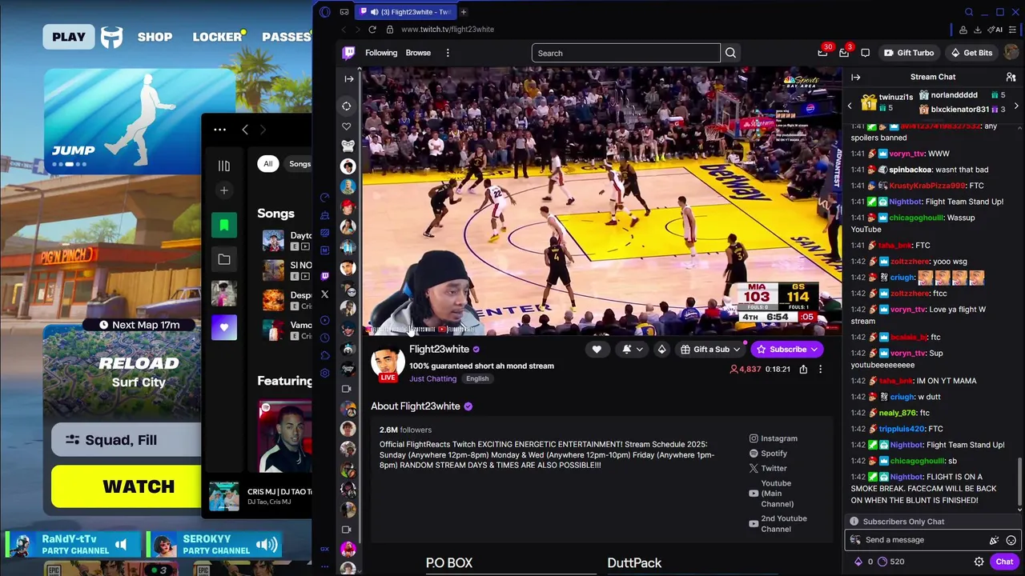Click Get Bits button
Screen dimensions: 1025x576
click(x=971, y=53)
